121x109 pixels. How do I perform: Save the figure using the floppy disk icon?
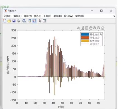click(14, 21)
